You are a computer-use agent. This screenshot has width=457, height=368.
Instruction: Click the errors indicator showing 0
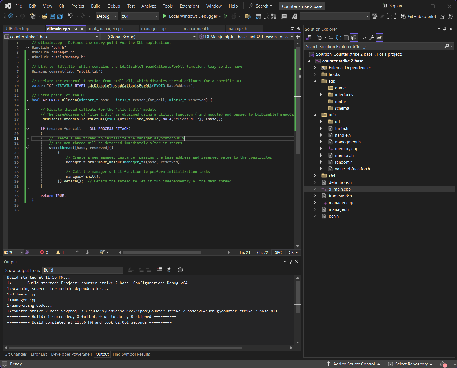pyautogui.click(x=44, y=252)
